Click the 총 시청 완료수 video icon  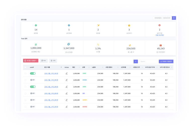coord(161,45)
